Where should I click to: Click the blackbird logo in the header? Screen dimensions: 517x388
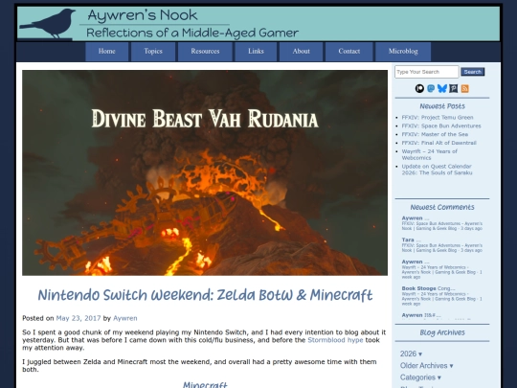tap(47, 23)
